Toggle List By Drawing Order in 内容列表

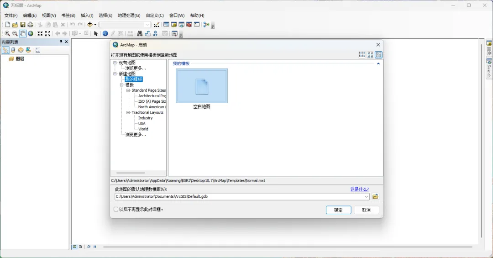pos(5,50)
